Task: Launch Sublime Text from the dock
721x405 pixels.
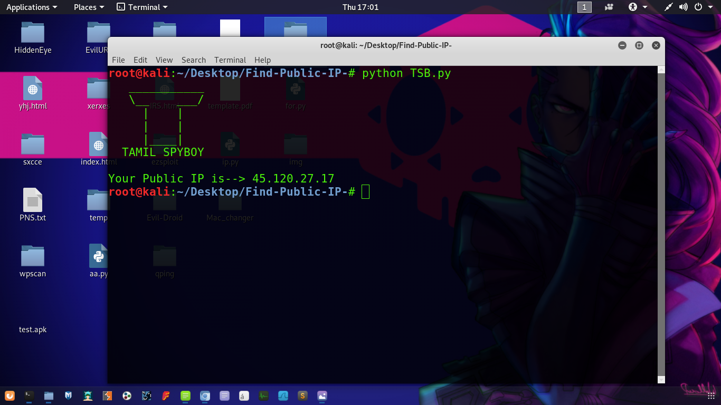Action: [302, 396]
